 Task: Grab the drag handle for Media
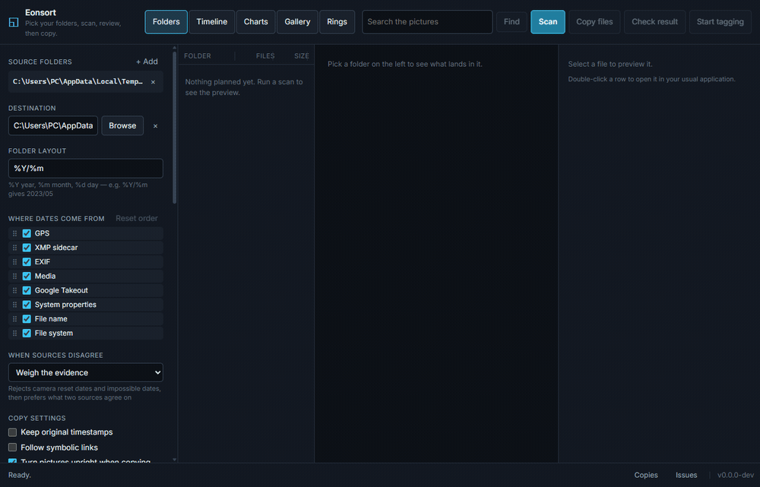point(14,277)
